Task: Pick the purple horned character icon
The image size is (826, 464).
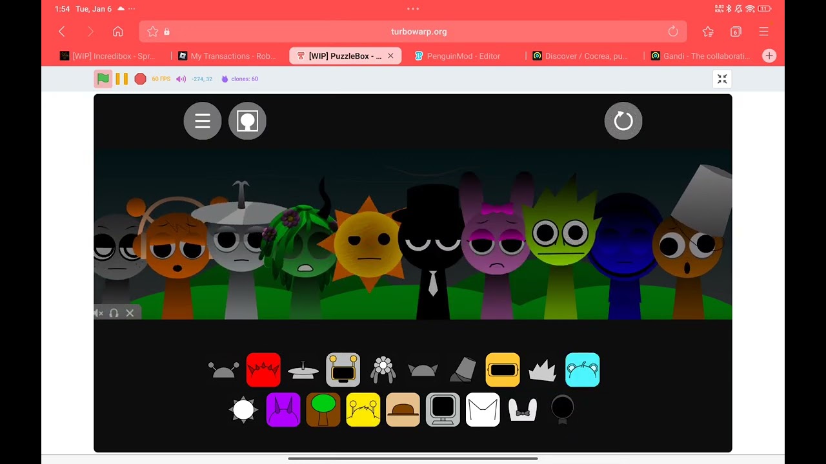Action: [283, 409]
